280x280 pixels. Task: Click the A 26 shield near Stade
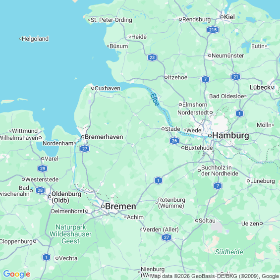coord(174,141)
